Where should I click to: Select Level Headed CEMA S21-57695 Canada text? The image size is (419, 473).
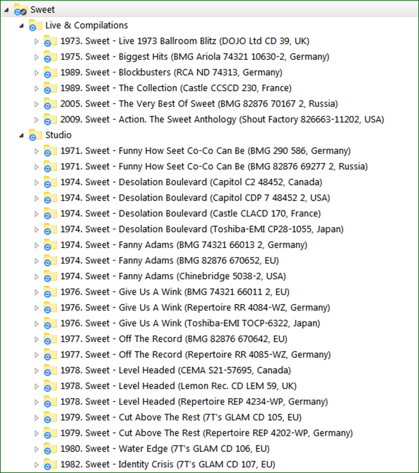coord(175,370)
